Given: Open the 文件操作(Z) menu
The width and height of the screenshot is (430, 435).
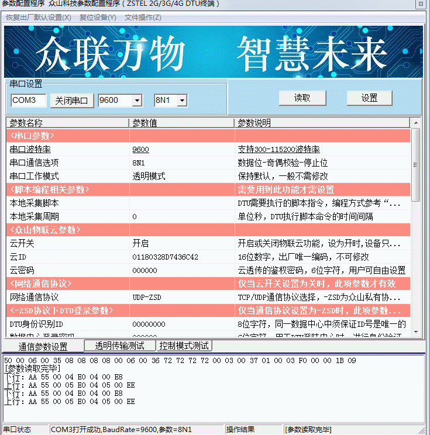Looking at the screenshot, I should [x=143, y=18].
